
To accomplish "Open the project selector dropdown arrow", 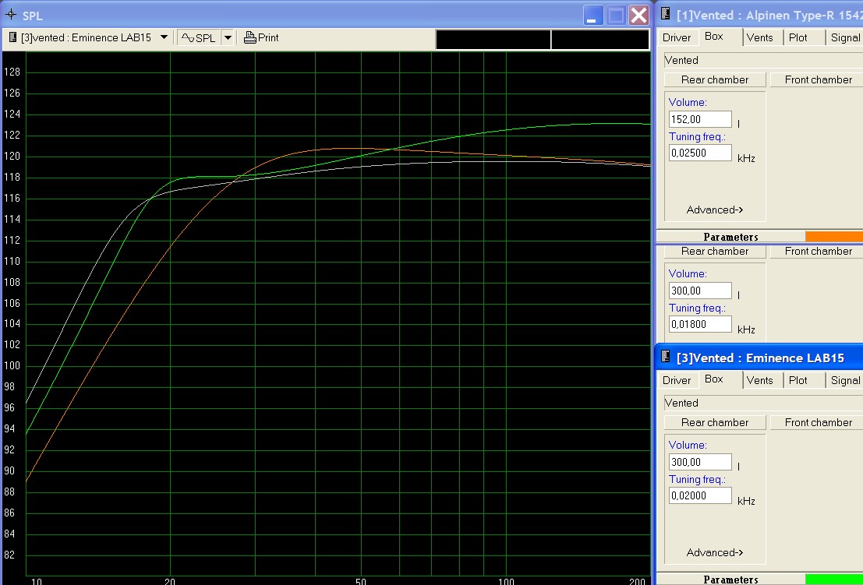I will click(x=164, y=37).
